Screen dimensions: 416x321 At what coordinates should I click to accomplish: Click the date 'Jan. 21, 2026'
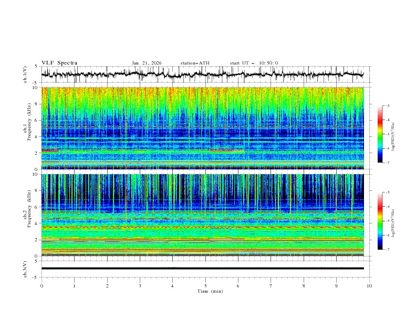(147, 63)
